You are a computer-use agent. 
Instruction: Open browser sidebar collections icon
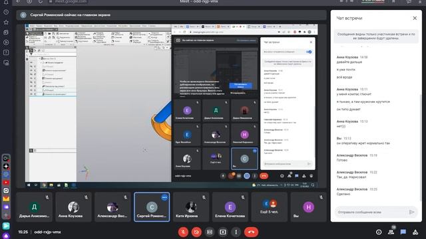coord(6,33)
